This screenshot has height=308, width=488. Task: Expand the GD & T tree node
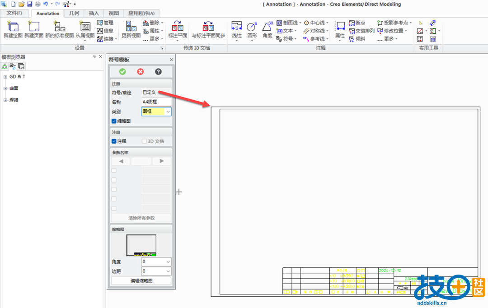click(x=5, y=77)
